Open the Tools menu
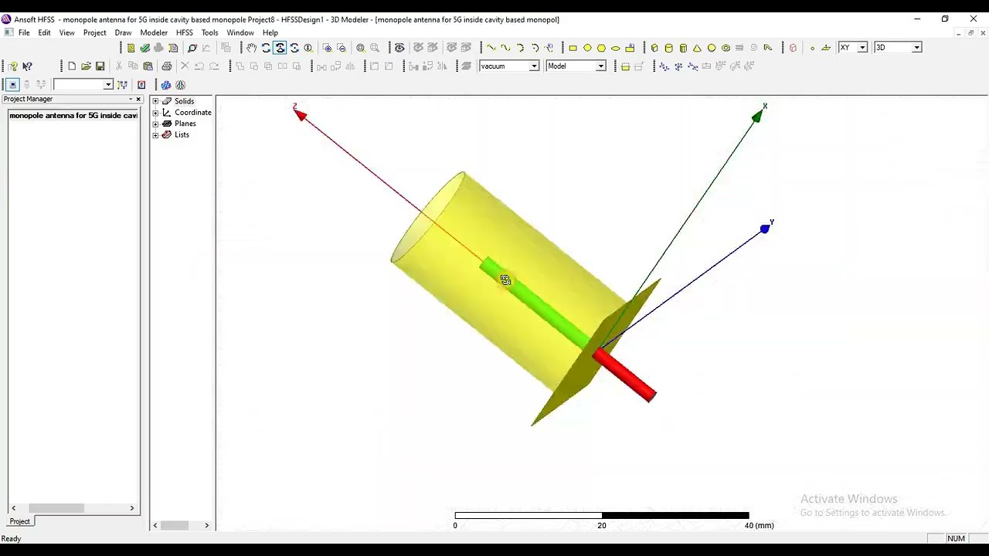 click(x=209, y=32)
